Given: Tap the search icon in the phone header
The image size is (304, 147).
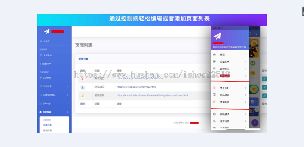Looking at the screenshot, I should click(x=255, y=33).
